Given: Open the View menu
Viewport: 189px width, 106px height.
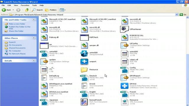Looking at the screenshot, I should [16, 5].
